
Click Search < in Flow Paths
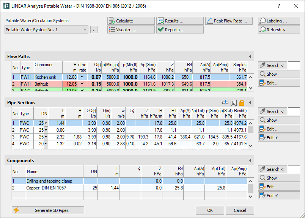272,65
